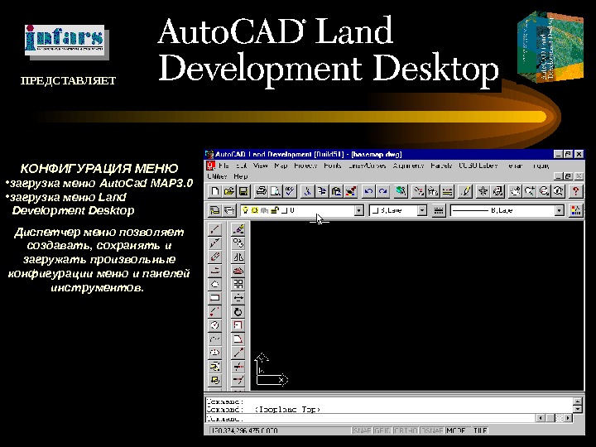Select the Polygon tool

pos(214,284)
